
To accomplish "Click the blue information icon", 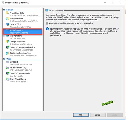I will click(47, 29).
